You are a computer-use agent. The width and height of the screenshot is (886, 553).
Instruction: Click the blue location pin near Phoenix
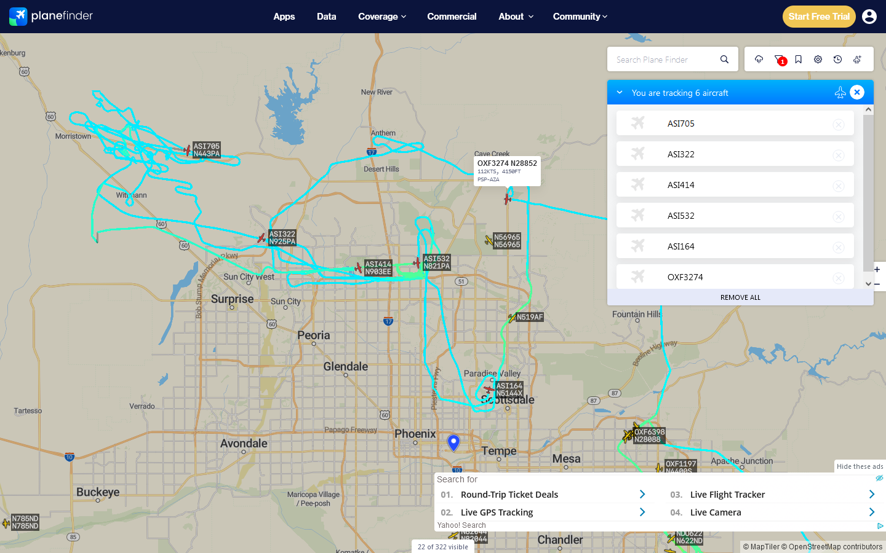coord(453,442)
